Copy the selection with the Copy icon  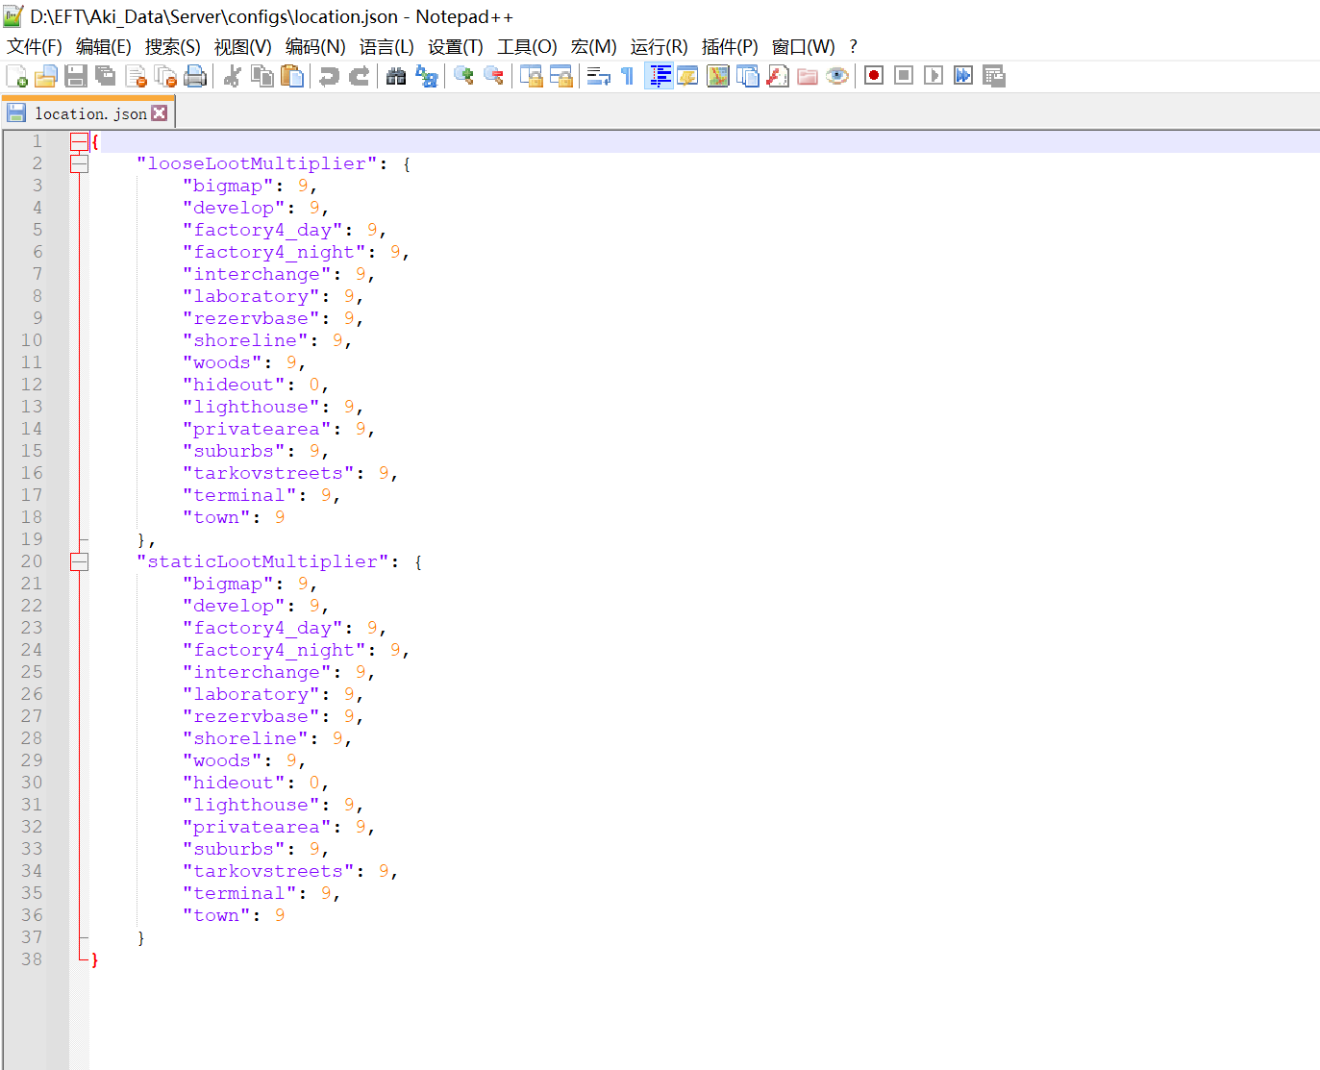[x=262, y=76]
